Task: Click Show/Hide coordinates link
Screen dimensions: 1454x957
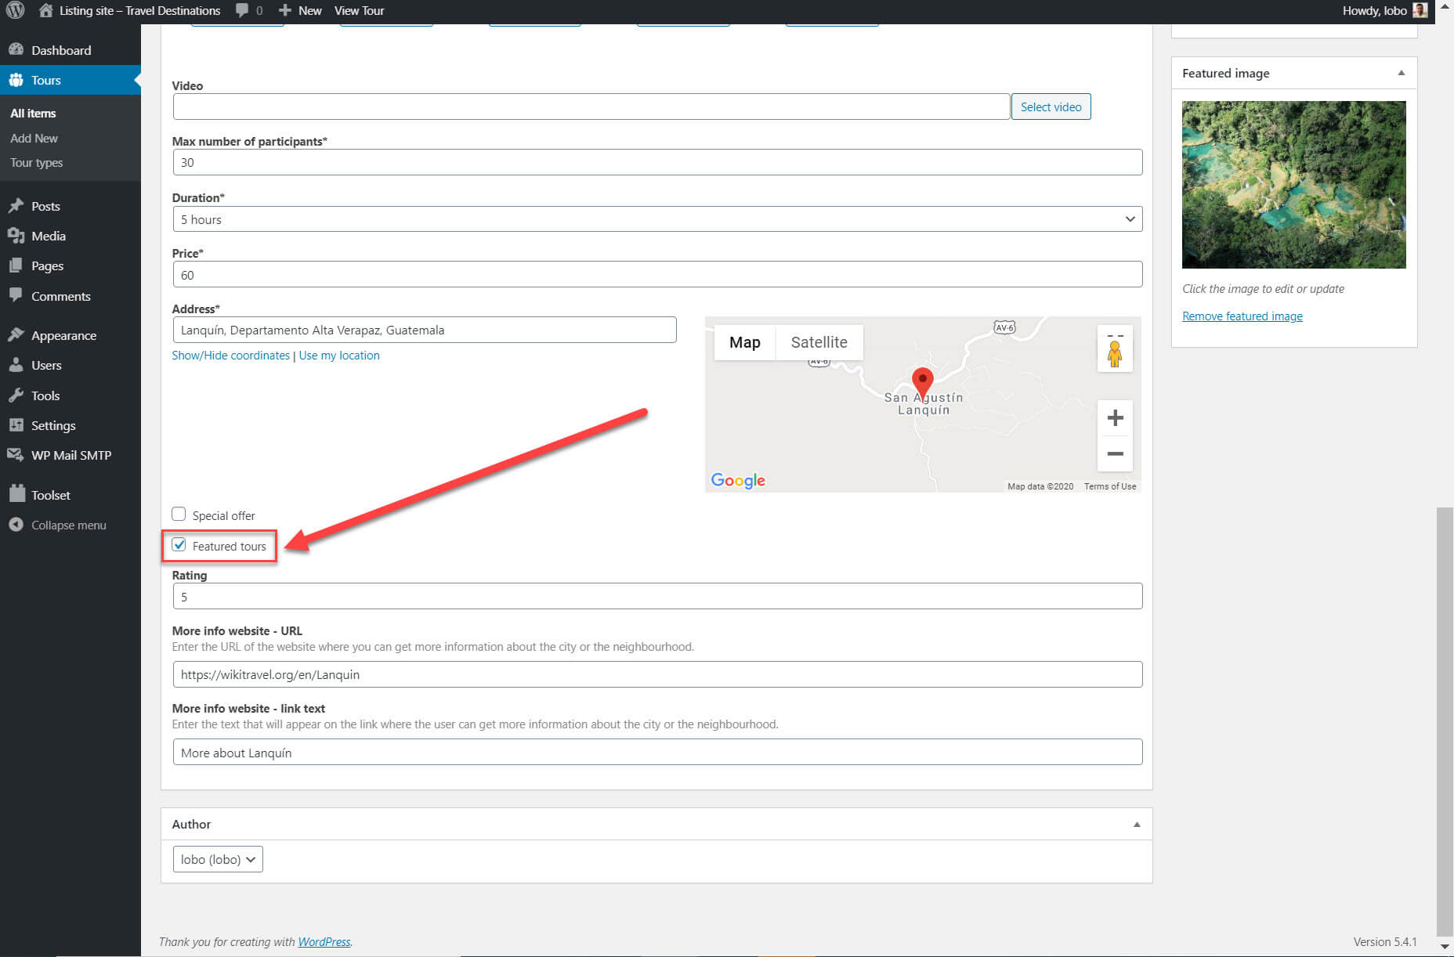Action: click(230, 355)
